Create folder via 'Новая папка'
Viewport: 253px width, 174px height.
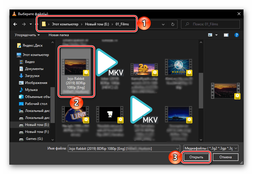pyautogui.click(x=59, y=35)
